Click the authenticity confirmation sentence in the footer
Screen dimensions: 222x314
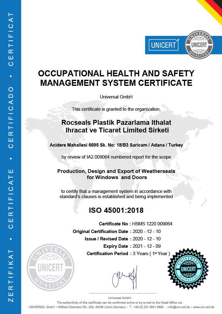coord(120,303)
